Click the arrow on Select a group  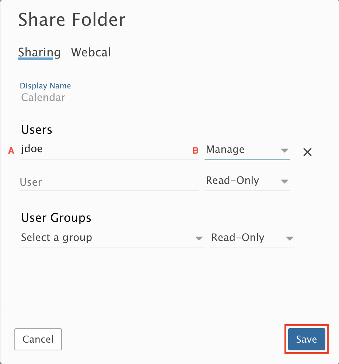199,238
